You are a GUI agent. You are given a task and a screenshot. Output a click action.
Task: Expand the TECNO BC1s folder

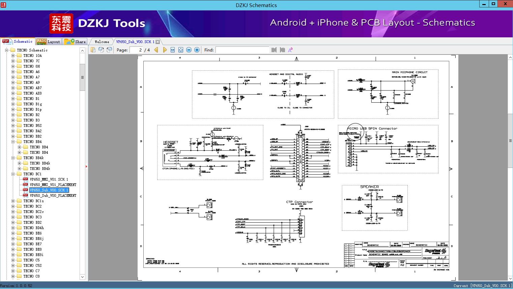point(13,201)
